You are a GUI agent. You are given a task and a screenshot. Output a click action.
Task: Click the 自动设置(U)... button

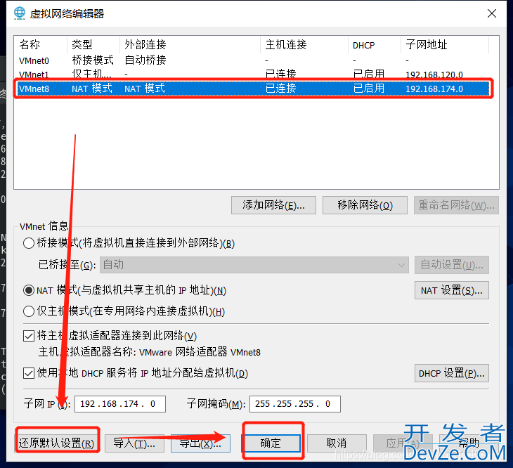451,265
